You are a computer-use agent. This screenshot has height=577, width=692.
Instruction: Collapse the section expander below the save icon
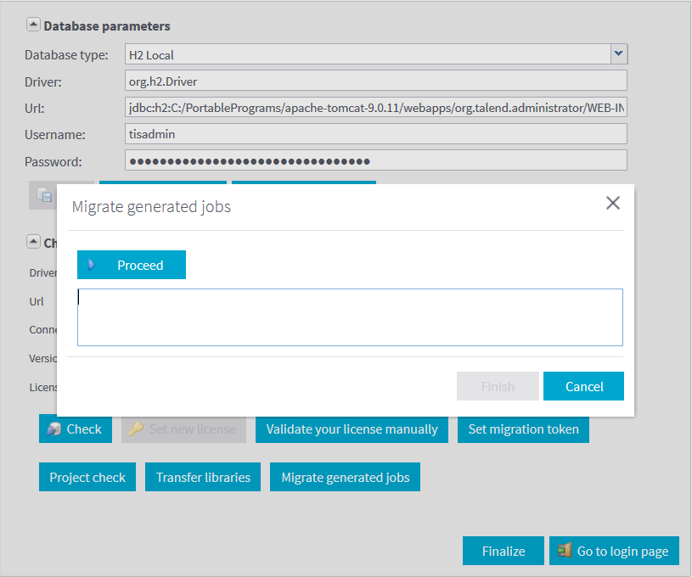point(32,242)
